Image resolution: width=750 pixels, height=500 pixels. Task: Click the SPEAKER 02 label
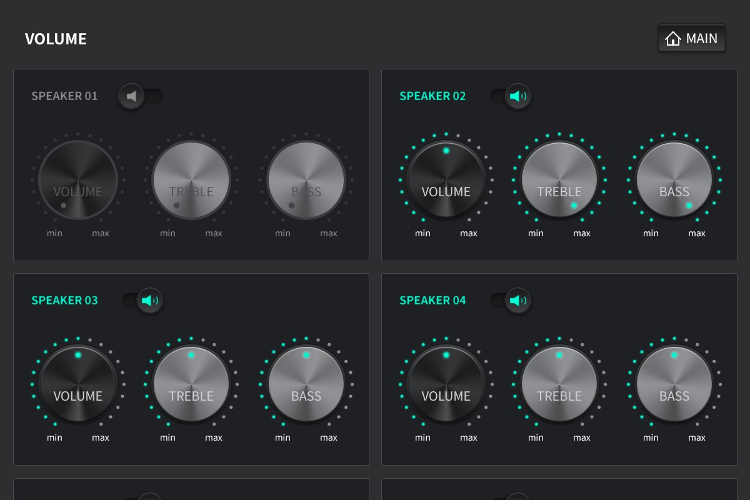[433, 96]
